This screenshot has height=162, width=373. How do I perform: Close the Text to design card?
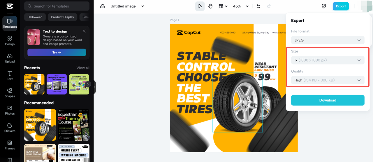pyautogui.click(x=84, y=31)
